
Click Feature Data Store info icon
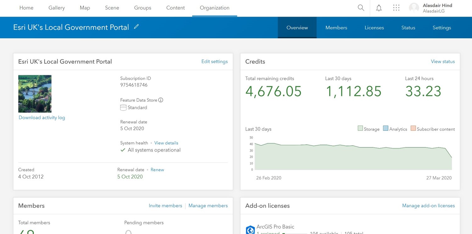coord(161,100)
